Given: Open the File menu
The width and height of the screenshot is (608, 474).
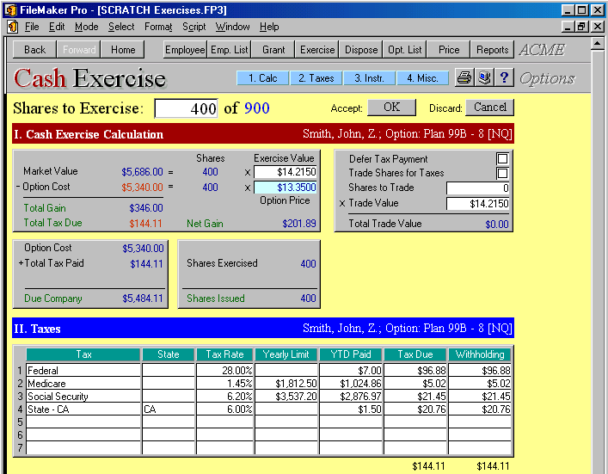Looking at the screenshot, I should point(32,27).
